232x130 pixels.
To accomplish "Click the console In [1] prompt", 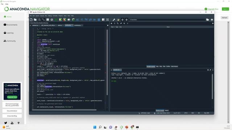I will [x=114, y=81].
